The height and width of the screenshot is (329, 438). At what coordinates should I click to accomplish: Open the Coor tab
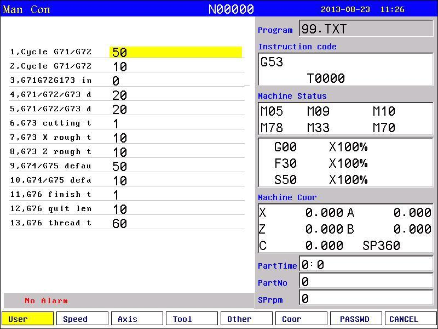[302, 319]
